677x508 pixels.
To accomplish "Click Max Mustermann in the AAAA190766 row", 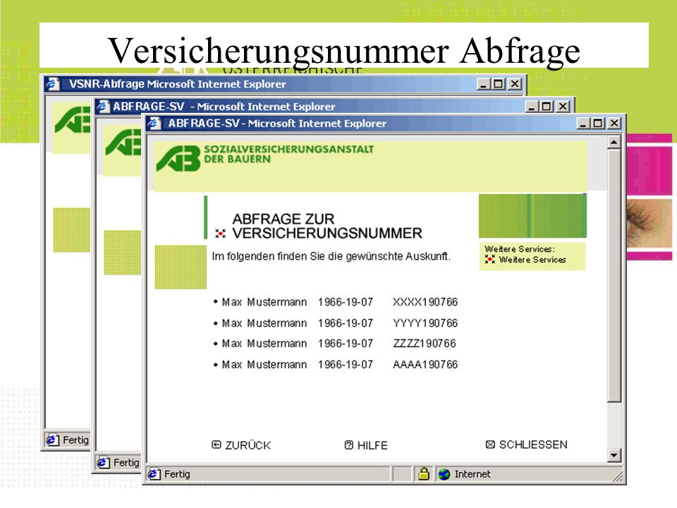I will click(x=264, y=365).
